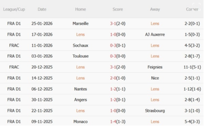Viewport: 204px width, 129px height.
Task: Select Sochaux in the Home column
Action: click(x=80, y=45)
